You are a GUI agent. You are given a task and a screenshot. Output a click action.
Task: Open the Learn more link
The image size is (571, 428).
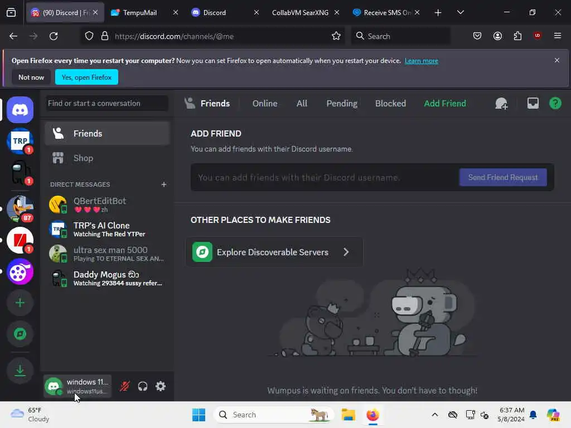[x=422, y=61]
